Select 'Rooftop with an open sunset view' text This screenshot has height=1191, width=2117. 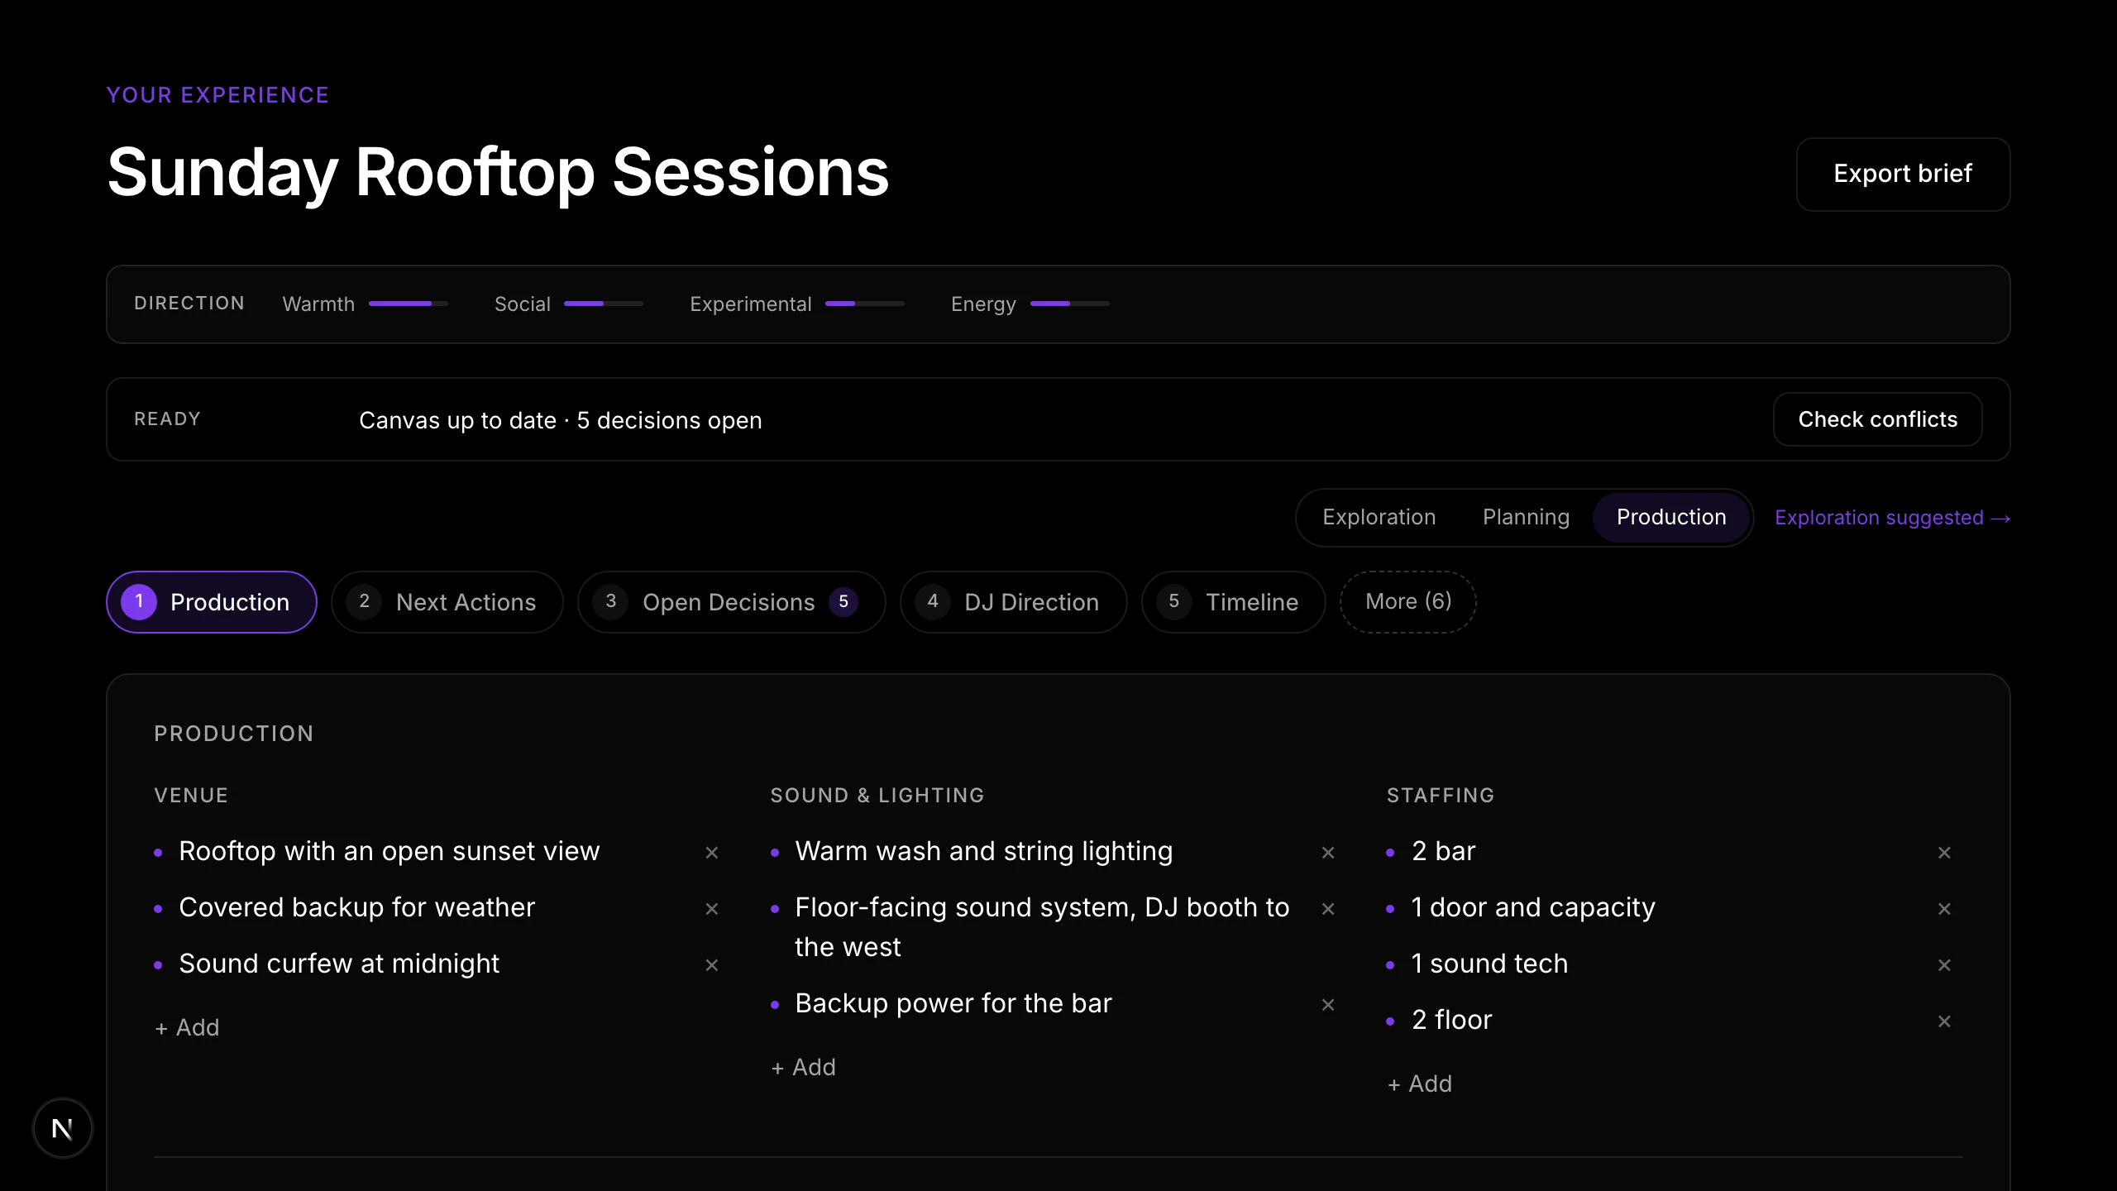(389, 851)
